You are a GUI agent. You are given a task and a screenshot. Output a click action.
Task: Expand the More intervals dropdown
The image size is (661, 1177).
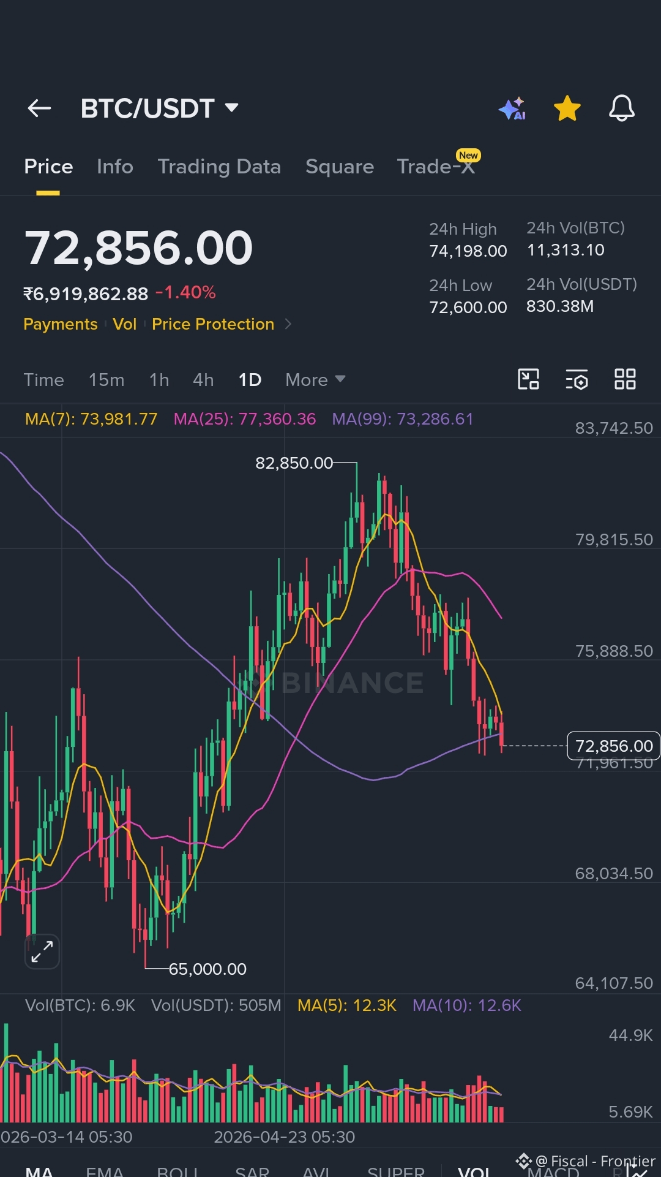point(315,380)
